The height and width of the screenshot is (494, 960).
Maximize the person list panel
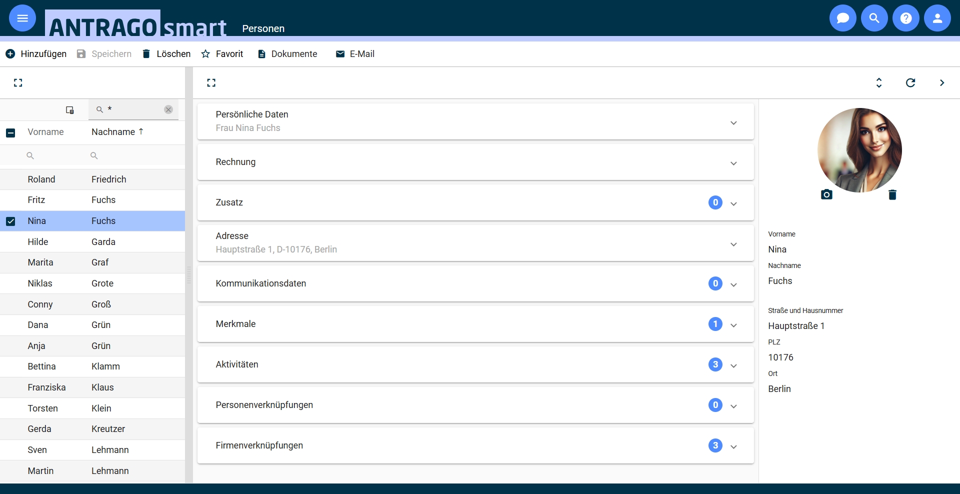click(18, 82)
